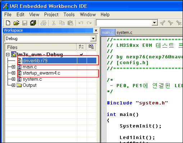This screenshot has height=143, width=183.
Task: Click the driverlib.r79 file icon
Action: point(19,61)
